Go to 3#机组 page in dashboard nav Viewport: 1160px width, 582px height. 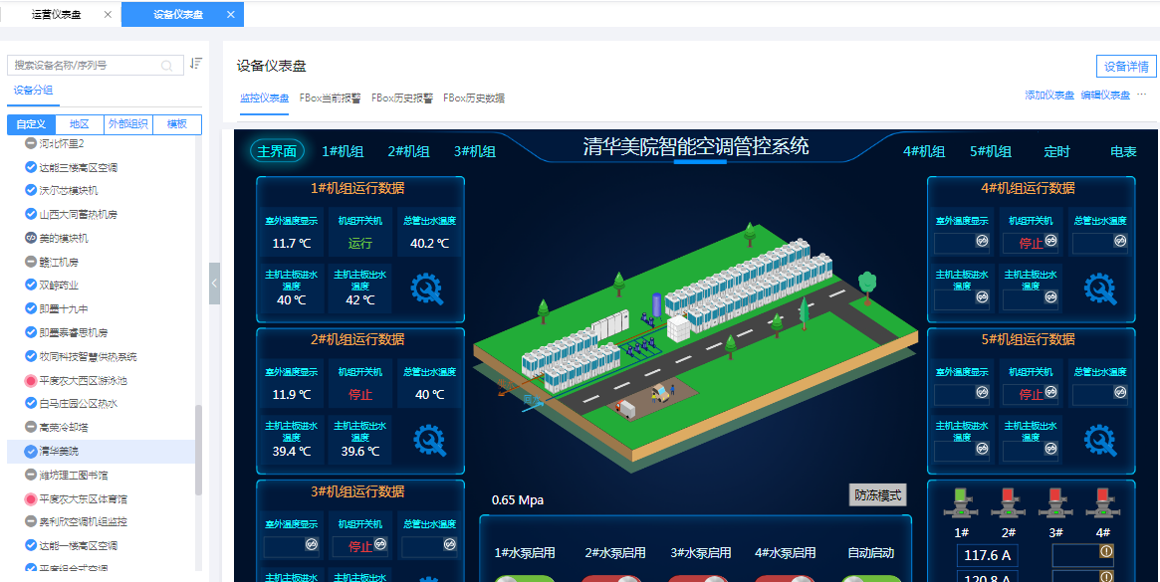click(x=474, y=151)
